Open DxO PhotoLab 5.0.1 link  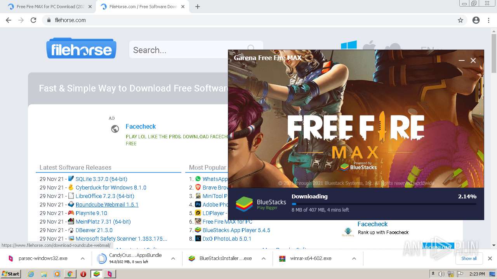(227, 239)
